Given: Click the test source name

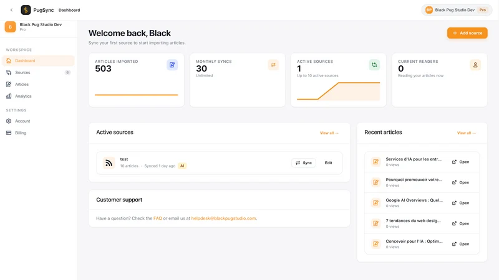Looking at the screenshot, I should 124,159.
